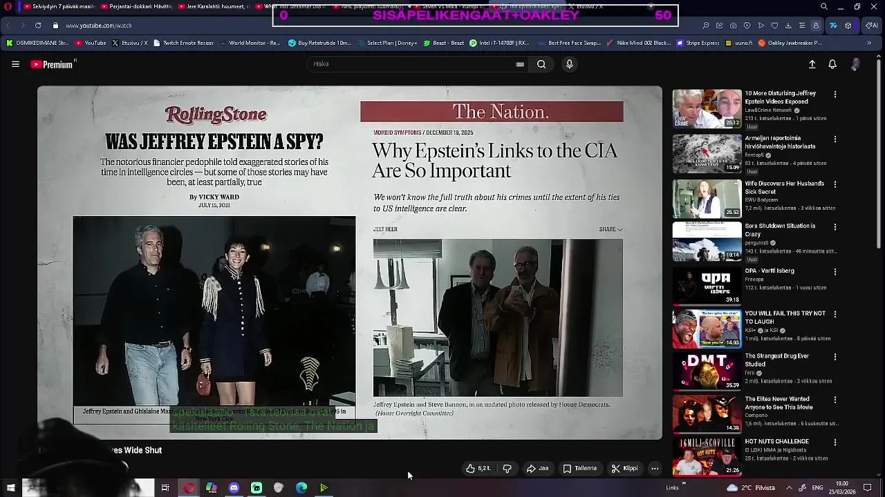Screen dimensions: 885x497
Task: Open Discord from the taskbar
Action: 234,488
